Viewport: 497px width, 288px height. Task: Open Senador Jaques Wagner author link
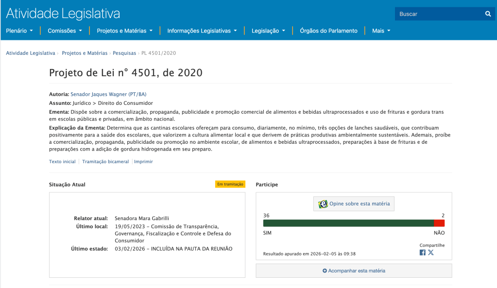108,94
